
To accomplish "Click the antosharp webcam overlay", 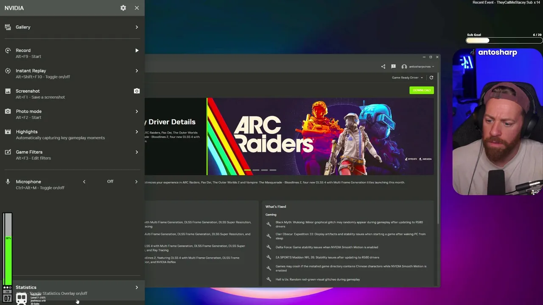I will click(x=497, y=122).
